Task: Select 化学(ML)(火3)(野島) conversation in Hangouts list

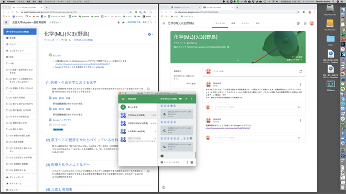Action: pyautogui.click(x=138, y=115)
